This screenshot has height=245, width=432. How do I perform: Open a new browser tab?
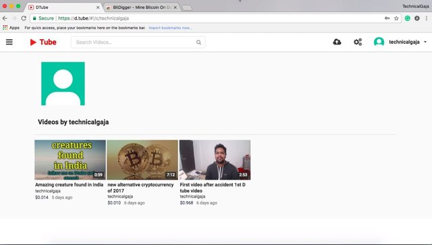click(x=187, y=7)
